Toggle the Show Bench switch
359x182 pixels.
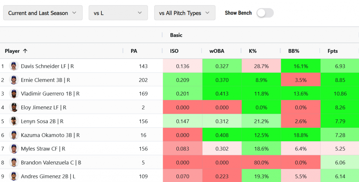pos(265,13)
